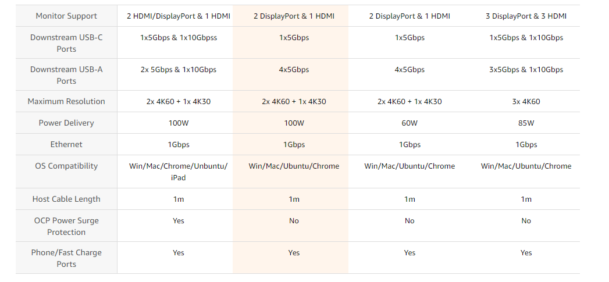Click the "3 DisplayPort & 3 HDMI" cell
This screenshot has height=282, width=609.
click(x=526, y=16)
